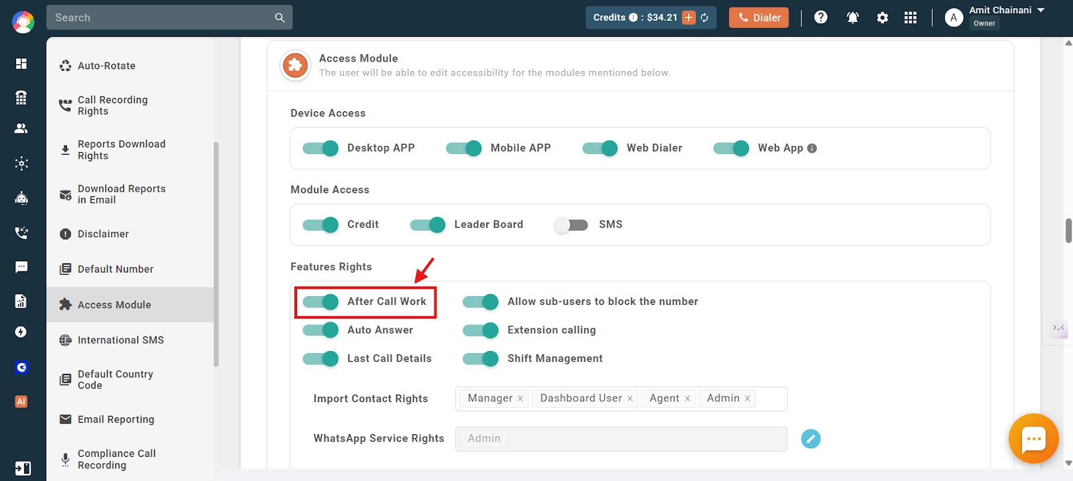Viewport: 1073px width, 481px height.
Task: Remove Admin from Import Contact Rights
Action: click(748, 399)
